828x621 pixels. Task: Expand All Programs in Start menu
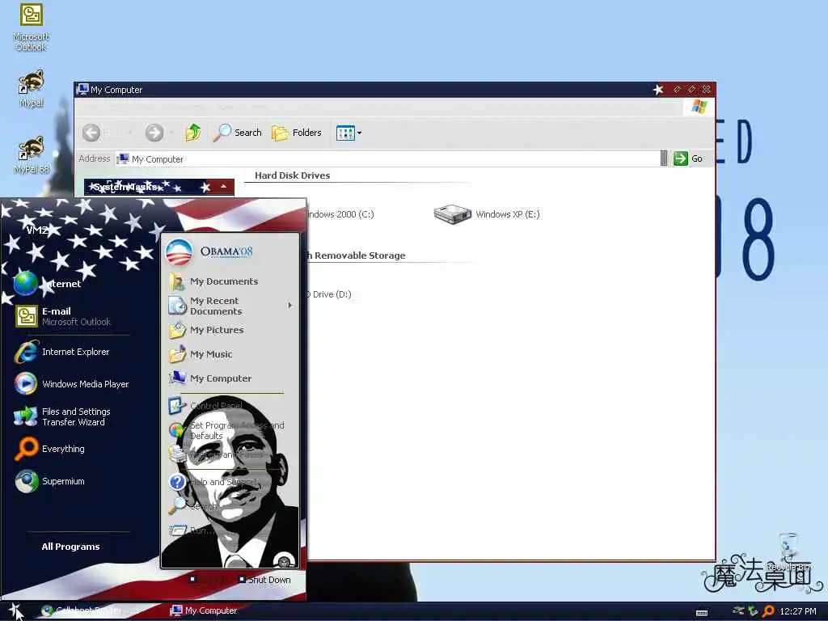[x=71, y=547]
